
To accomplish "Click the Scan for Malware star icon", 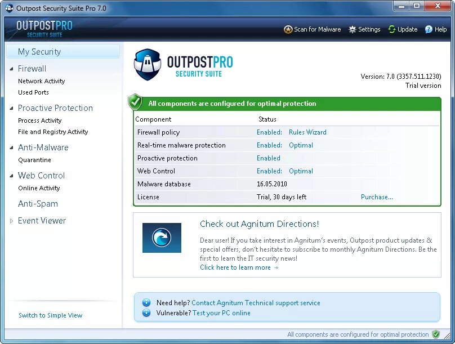I will pos(288,29).
